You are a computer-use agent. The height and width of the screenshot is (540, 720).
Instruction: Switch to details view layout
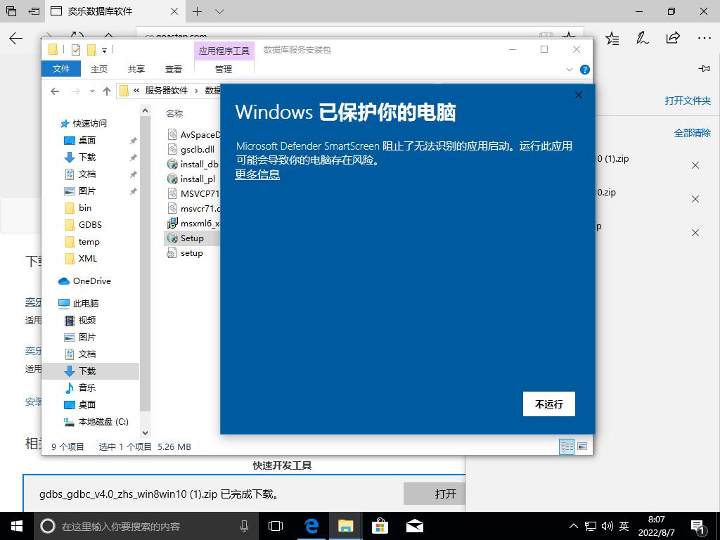point(567,446)
